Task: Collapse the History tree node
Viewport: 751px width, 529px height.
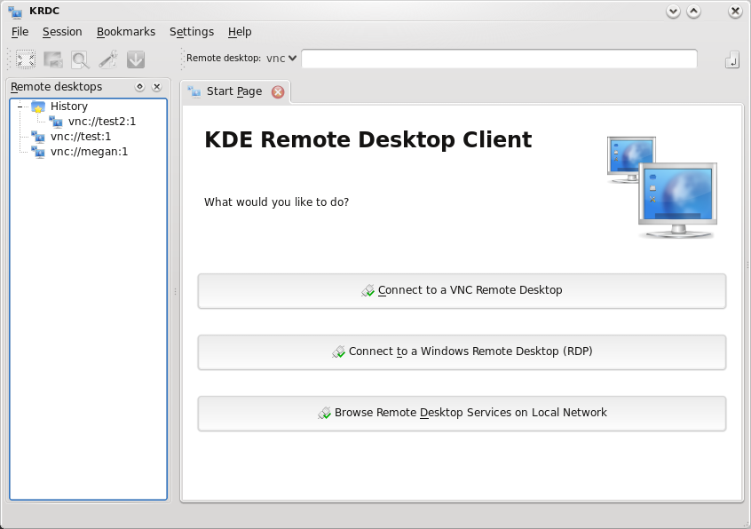Action: click(20, 107)
